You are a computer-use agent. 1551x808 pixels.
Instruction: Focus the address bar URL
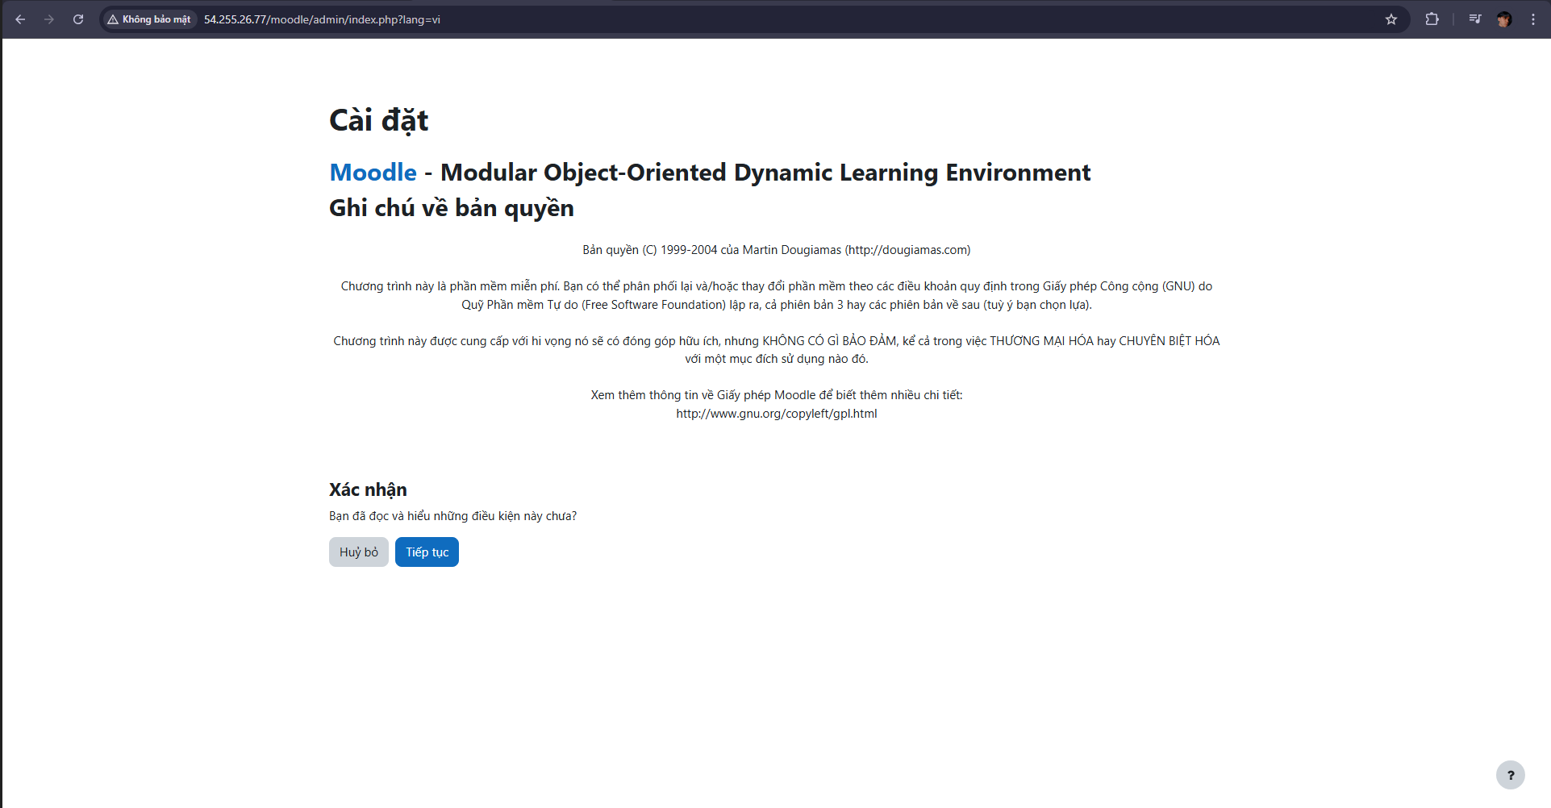pos(322,19)
